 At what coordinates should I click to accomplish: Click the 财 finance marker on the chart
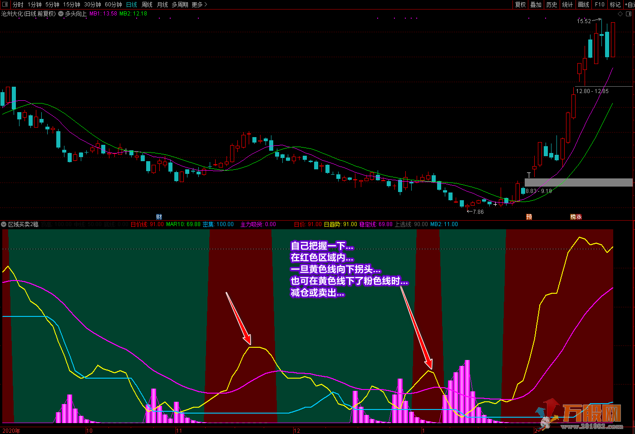click(159, 217)
